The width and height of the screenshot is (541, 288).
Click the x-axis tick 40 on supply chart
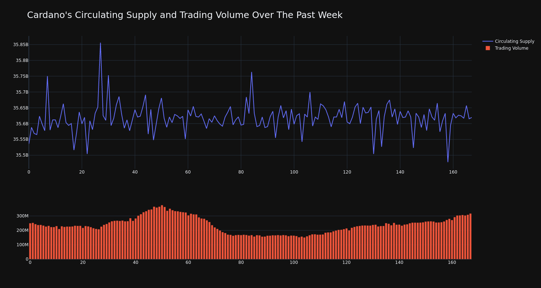pyautogui.click(x=135, y=172)
